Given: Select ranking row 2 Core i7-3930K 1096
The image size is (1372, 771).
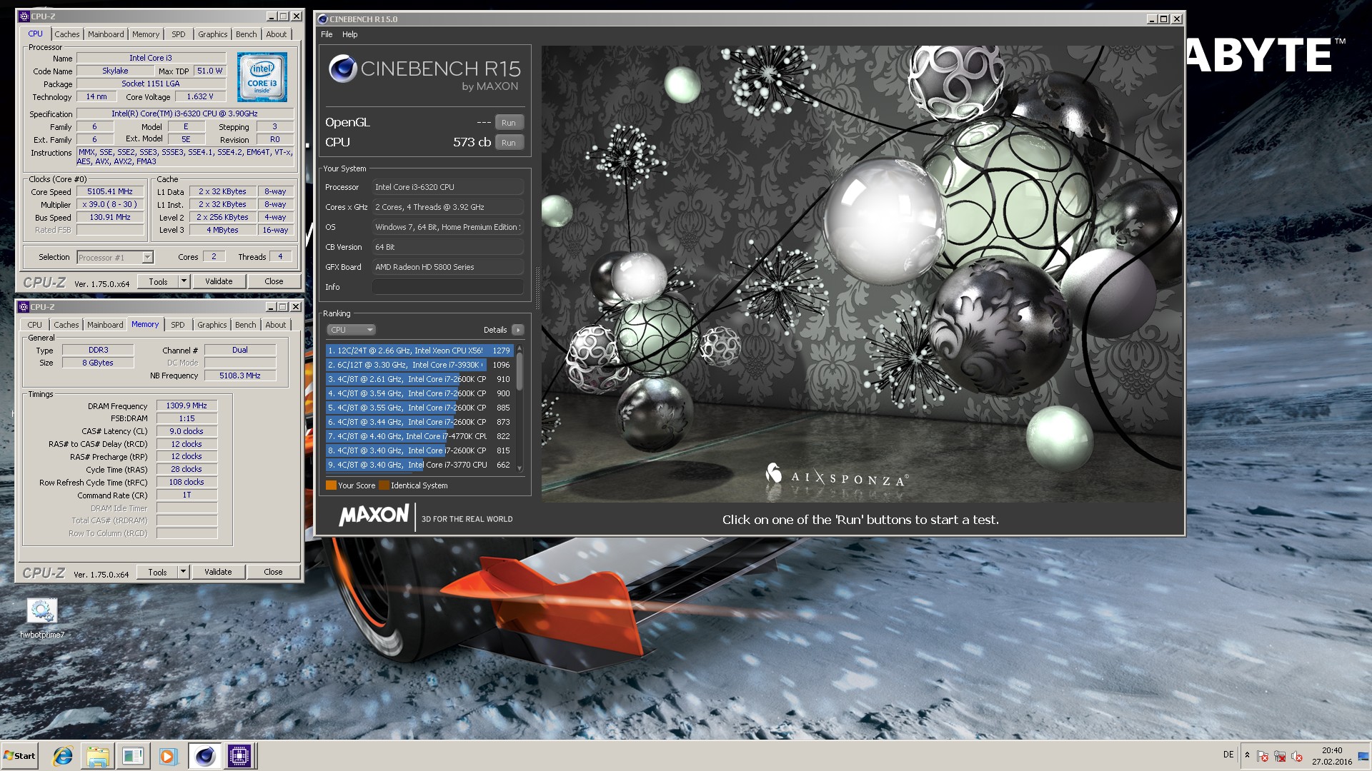Looking at the screenshot, I should pos(419,365).
